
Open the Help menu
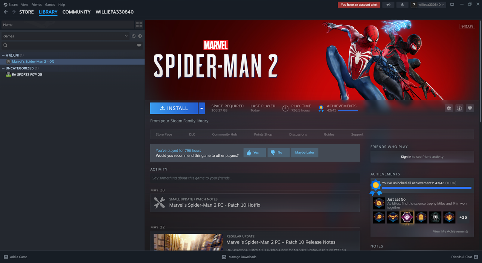[62, 5]
